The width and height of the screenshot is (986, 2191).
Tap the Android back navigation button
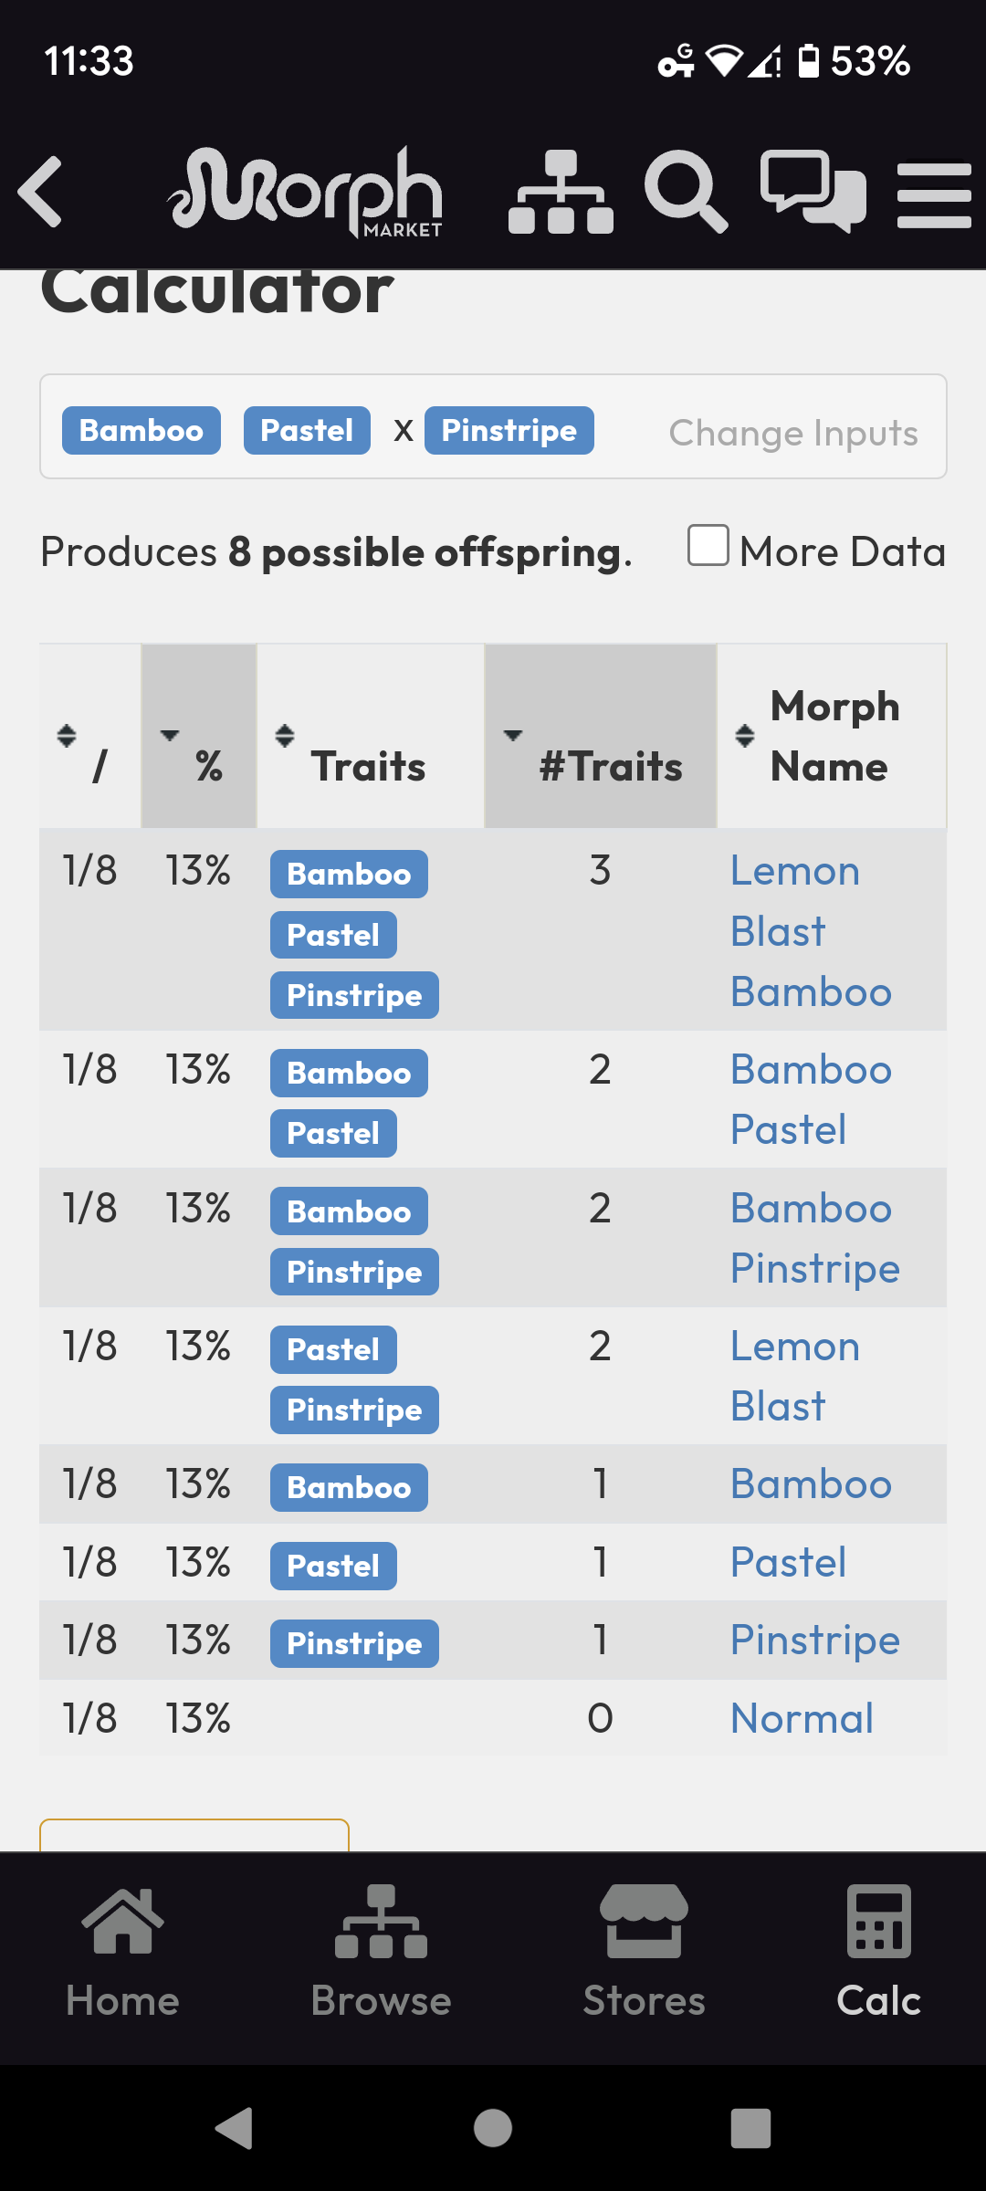[235, 2128]
